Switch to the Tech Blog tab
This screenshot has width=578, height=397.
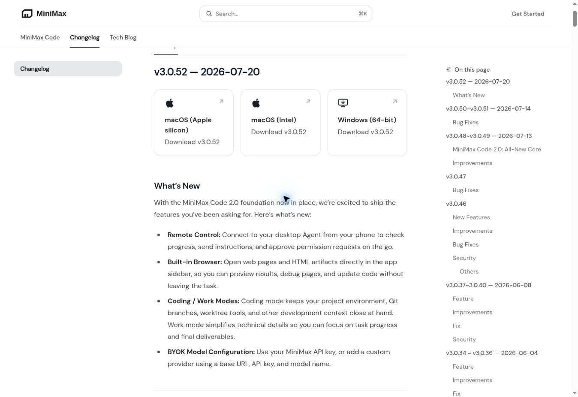(x=123, y=37)
